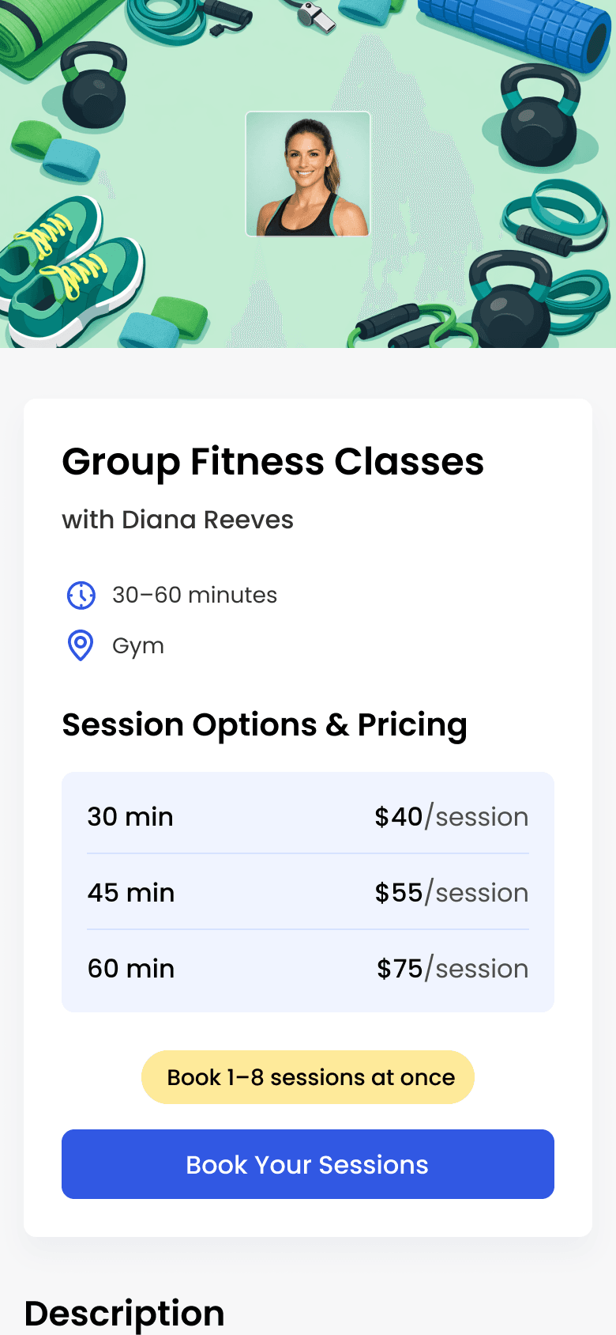Click the top-left kettlebell illustration

[94, 85]
